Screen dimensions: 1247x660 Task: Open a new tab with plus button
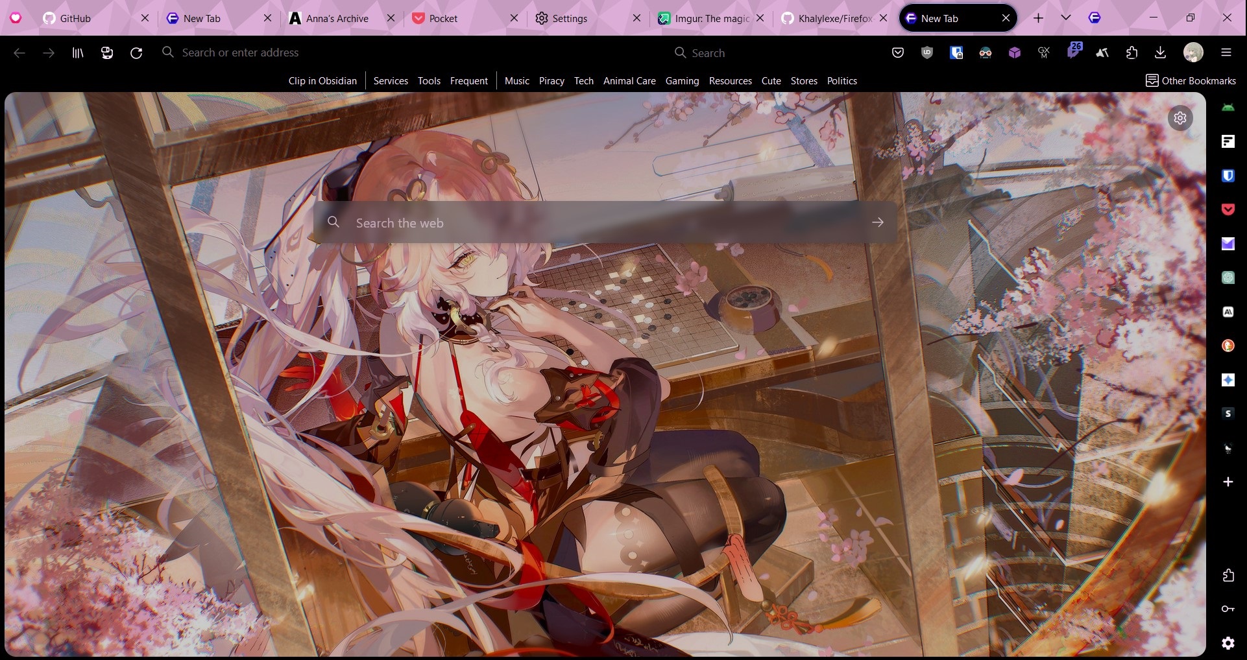(1038, 18)
